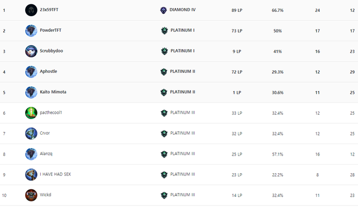
Task: Open Kaito Mimota's profile name
Action: 53,92
